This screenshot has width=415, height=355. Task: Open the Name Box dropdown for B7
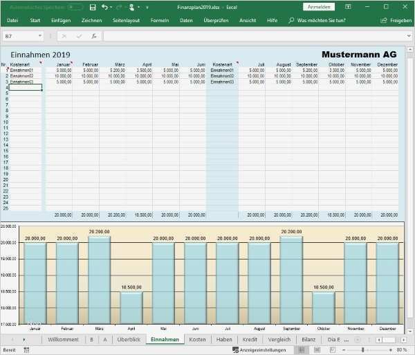[x=39, y=35]
